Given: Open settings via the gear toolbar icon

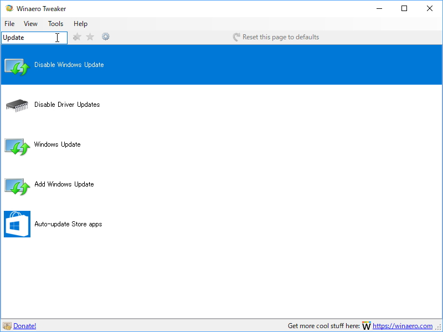Looking at the screenshot, I should [106, 37].
